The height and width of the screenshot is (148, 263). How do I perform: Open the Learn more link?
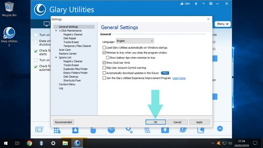[x=179, y=78]
